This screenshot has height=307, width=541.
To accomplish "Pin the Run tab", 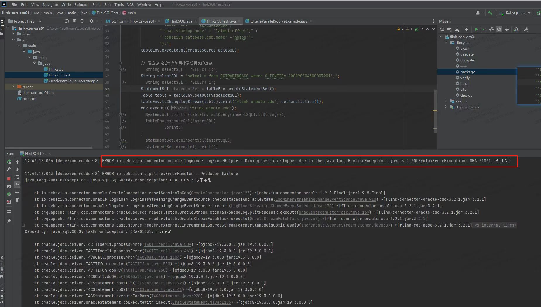I will click(9, 221).
